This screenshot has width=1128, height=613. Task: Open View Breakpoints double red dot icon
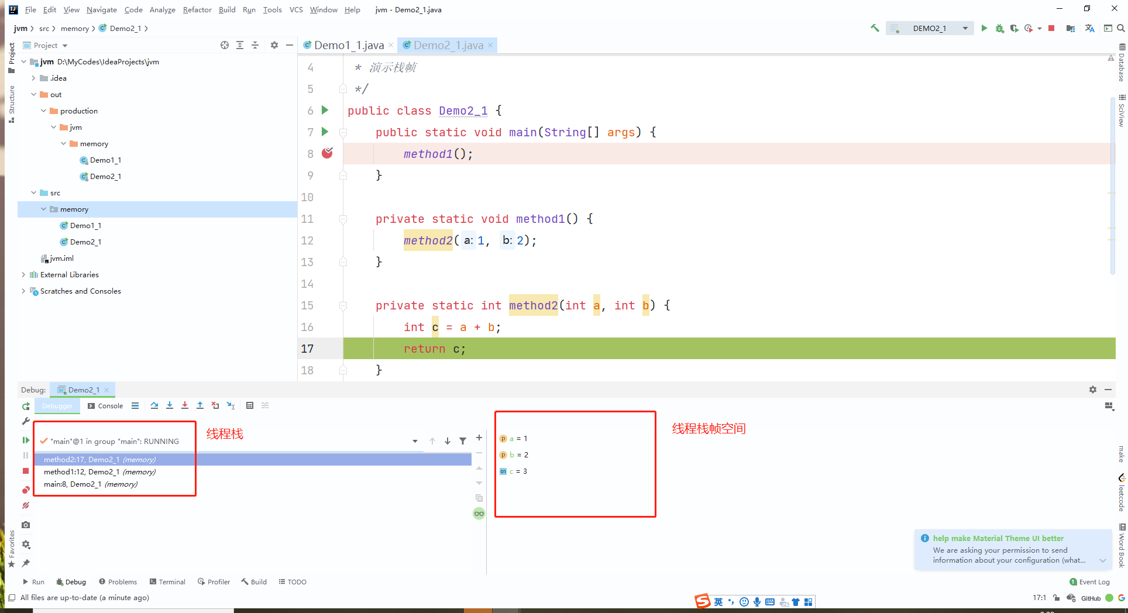[26, 490]
